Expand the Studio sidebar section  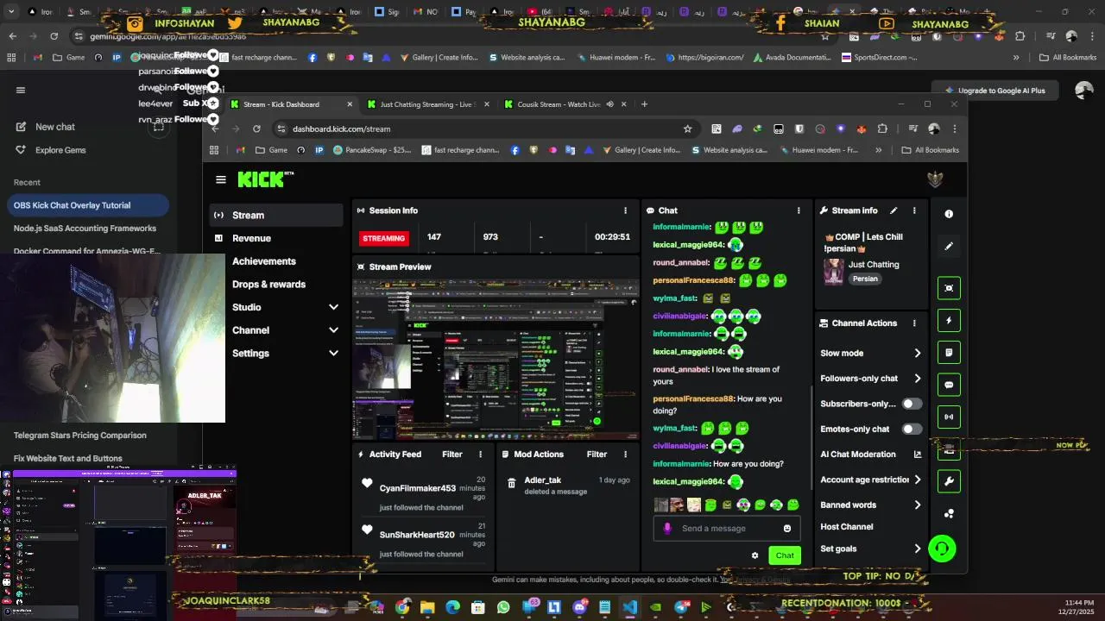(x=333, y=307)
